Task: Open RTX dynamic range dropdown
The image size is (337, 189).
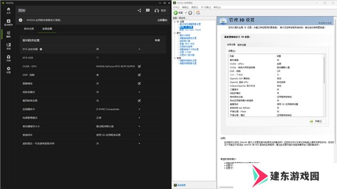Action: coord(139,49)
